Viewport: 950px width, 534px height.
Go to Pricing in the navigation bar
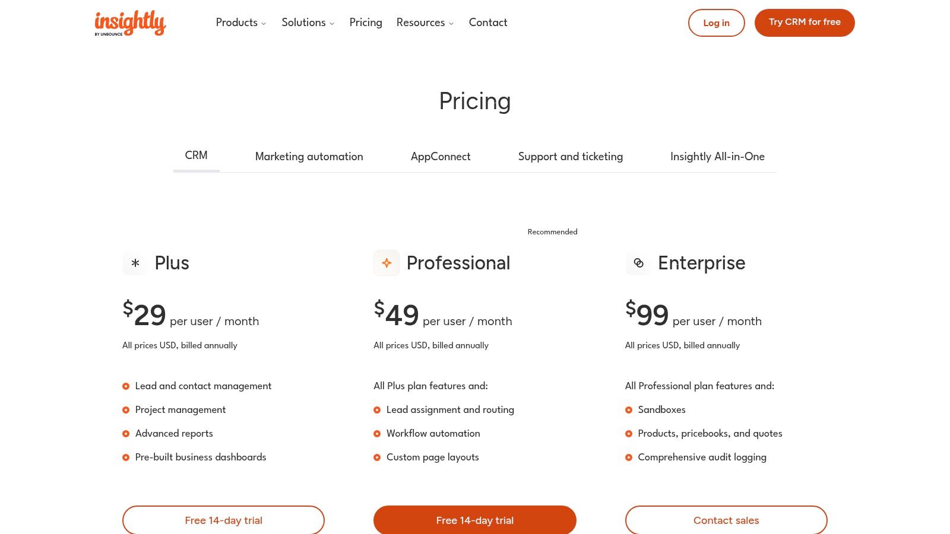point(366,23)
